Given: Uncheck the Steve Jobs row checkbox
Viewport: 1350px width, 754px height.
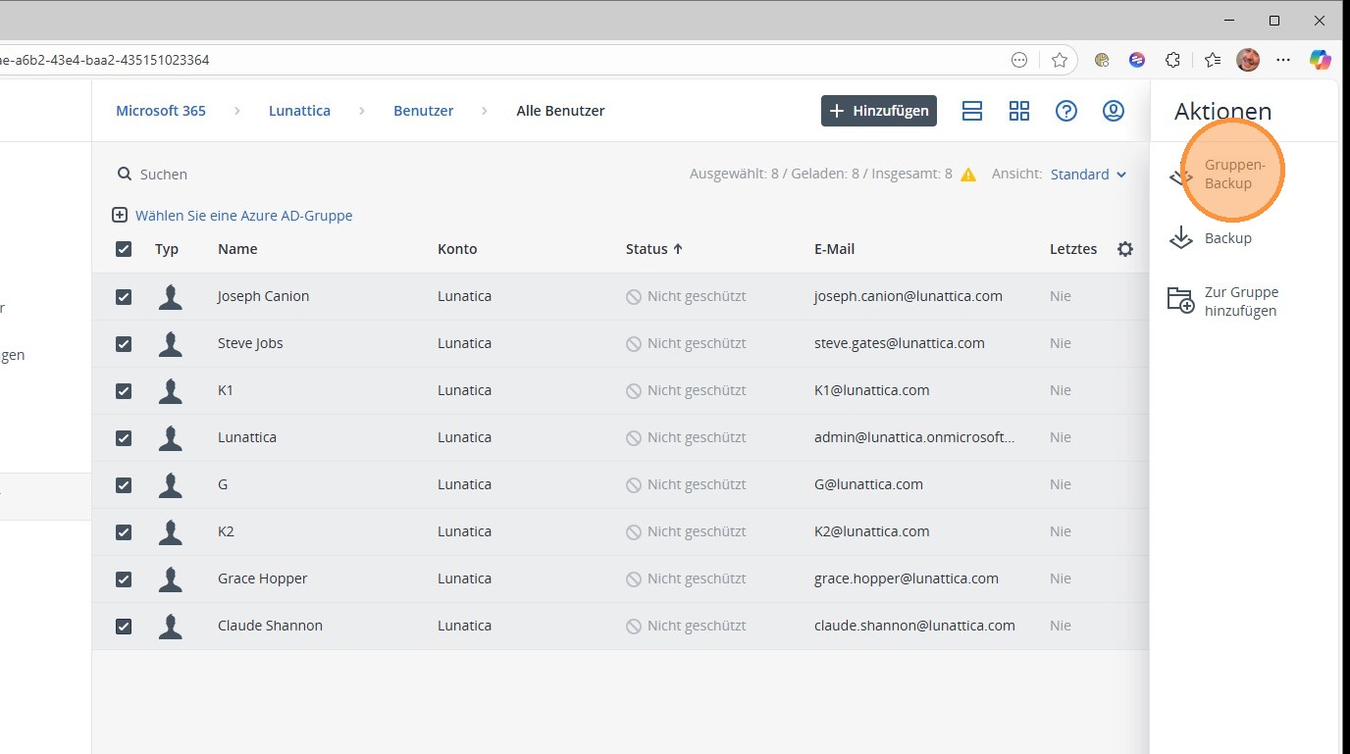Looking at the screenshot, I should (124, 343).
